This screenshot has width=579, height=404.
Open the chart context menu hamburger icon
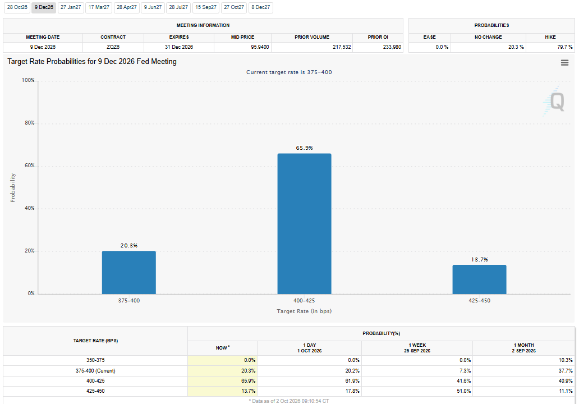click(x=564, y=63)
